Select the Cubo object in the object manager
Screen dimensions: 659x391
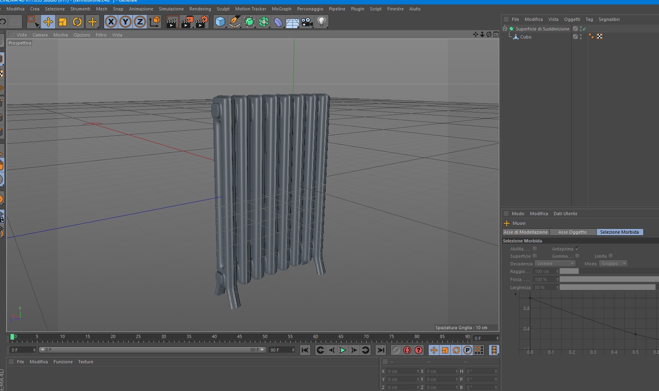[526, 37]
